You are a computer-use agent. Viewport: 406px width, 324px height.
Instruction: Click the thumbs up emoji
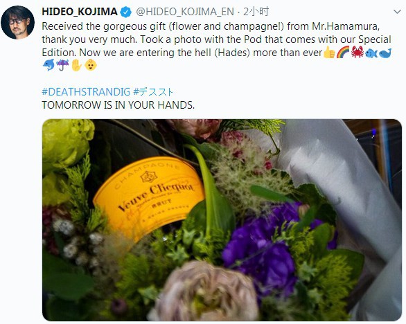pyautogui.click(x=329, y=53)
